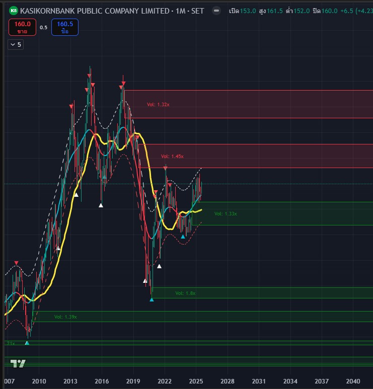Select the Vol: 1.8x green demand zone label
The image size is (373, 389).
click(185, 293)
